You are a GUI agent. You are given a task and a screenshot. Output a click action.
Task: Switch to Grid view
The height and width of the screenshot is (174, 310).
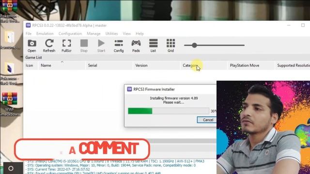pyautogui.click(x=170, y=46)
